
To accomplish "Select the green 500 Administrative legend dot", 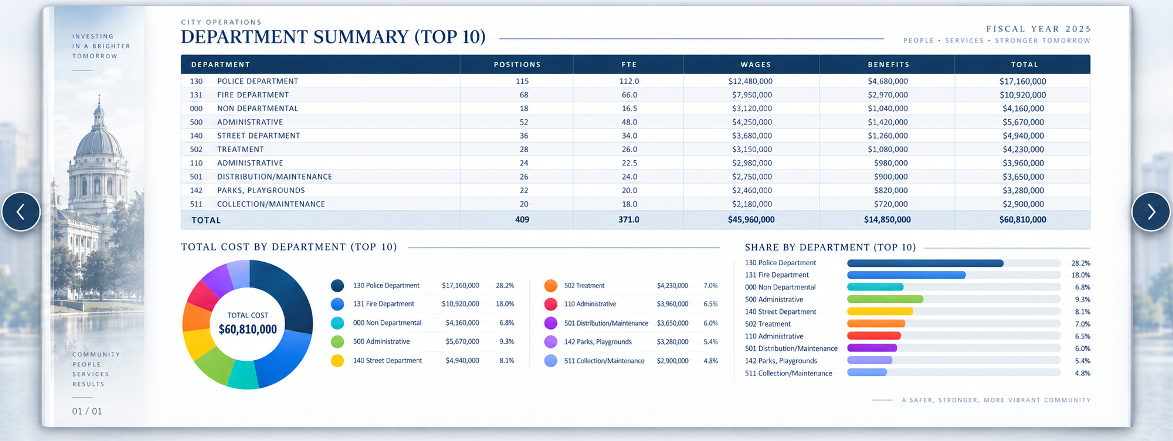I will click(338, 341).
